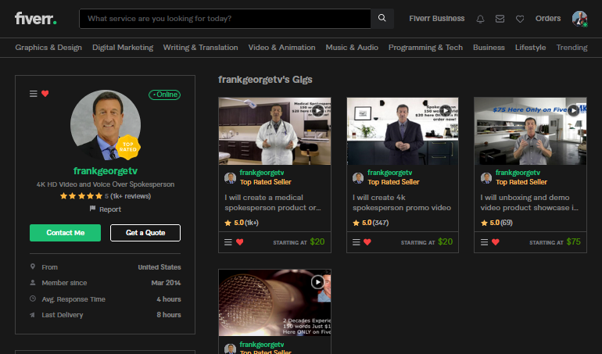Unfavorite the unboxing demo gig heart
The image size is (602, 354).
point(496,242)
